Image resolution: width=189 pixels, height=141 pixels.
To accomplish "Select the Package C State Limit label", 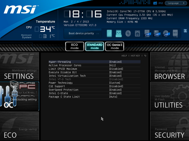I will click(64, 97).
